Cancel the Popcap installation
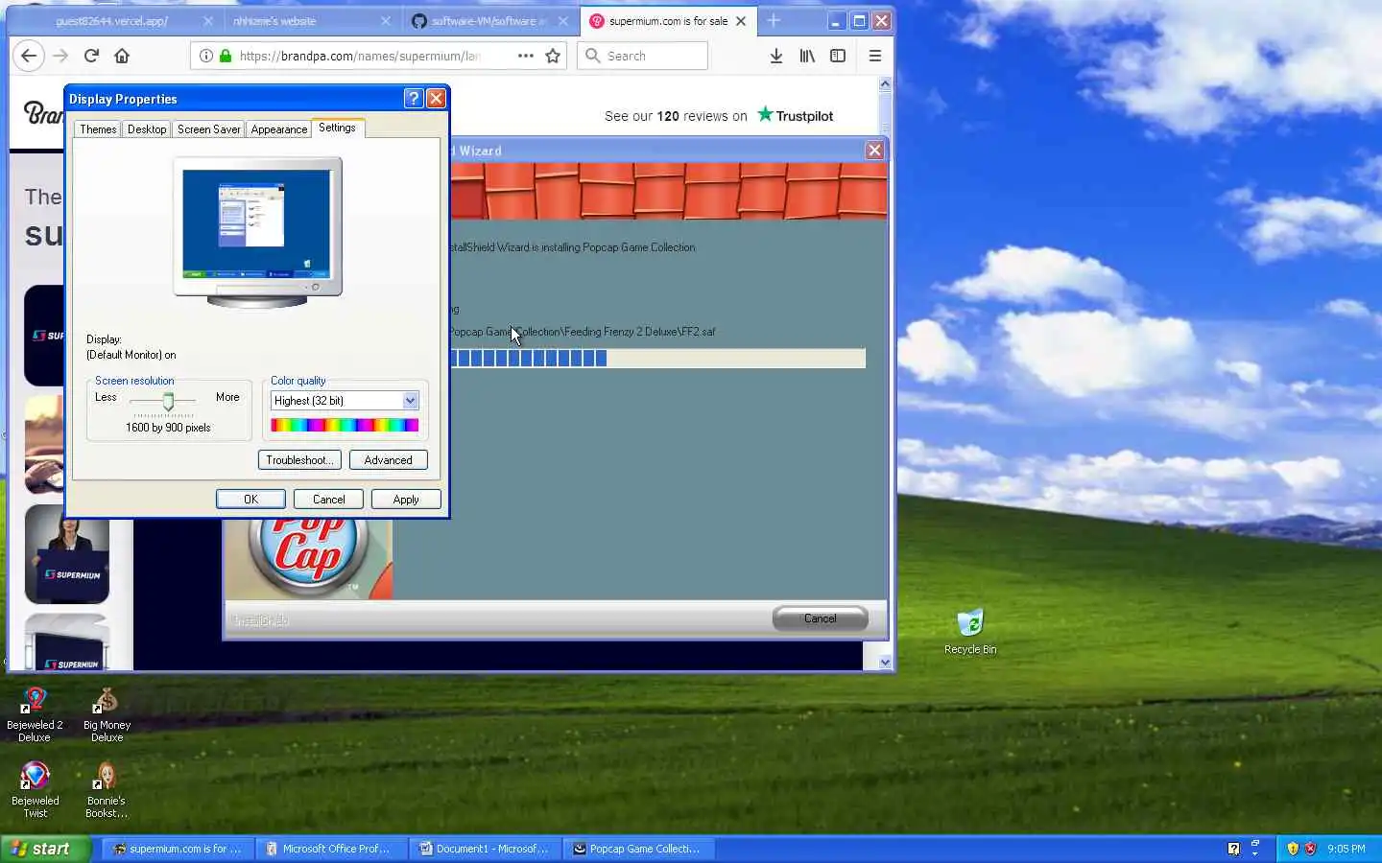This screenshot has height=863, width=1382. 820,618
